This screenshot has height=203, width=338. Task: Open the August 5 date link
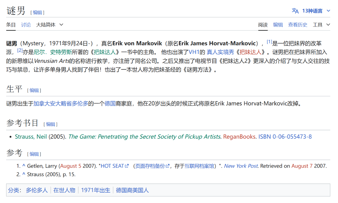[71, 166]
